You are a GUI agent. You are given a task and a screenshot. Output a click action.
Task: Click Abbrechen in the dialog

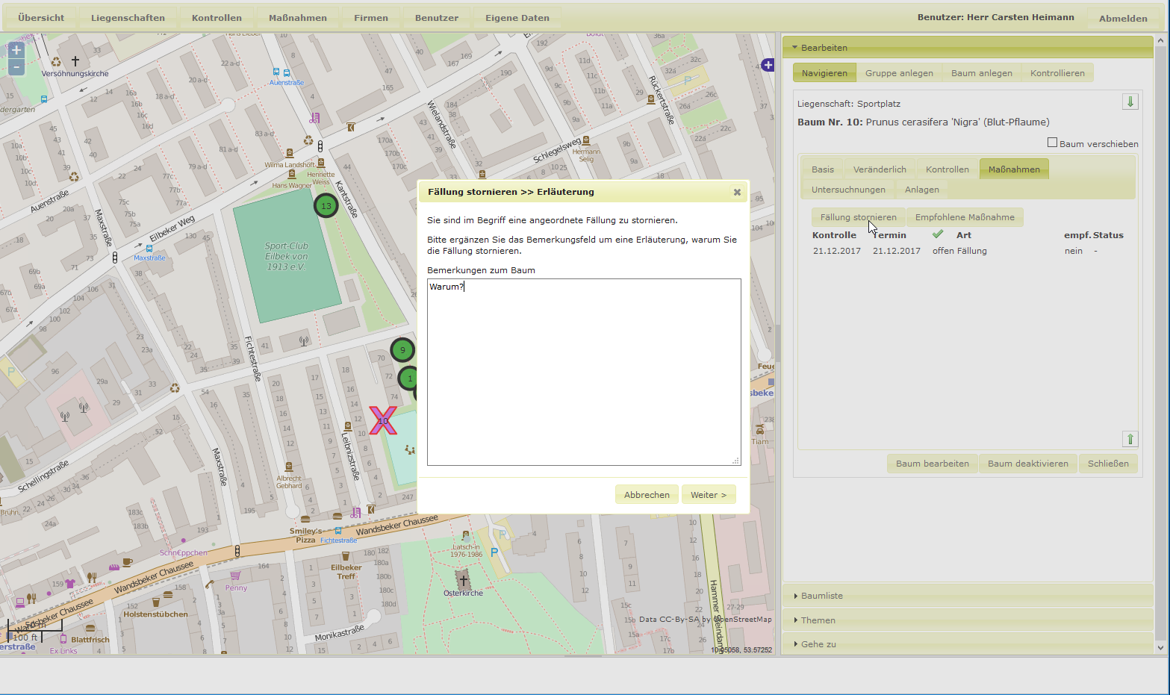(x=647, y=495)
